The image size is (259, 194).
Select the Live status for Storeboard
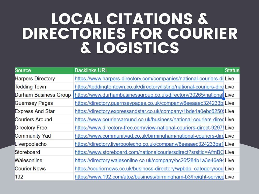point(232,152)
